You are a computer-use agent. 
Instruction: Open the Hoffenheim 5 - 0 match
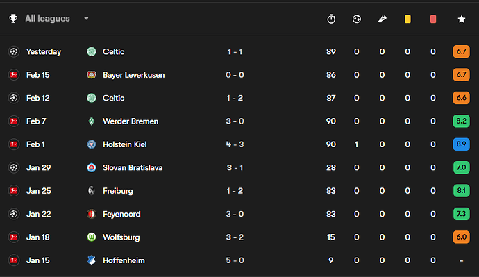pos(239,260)
